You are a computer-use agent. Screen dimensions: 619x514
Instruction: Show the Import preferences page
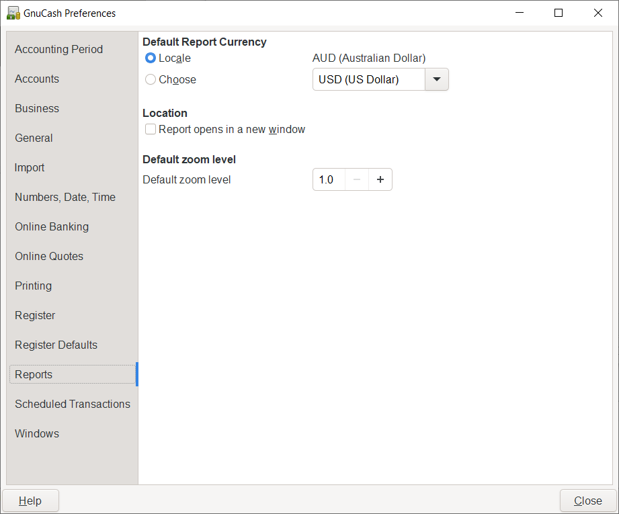tap(30, 167)
